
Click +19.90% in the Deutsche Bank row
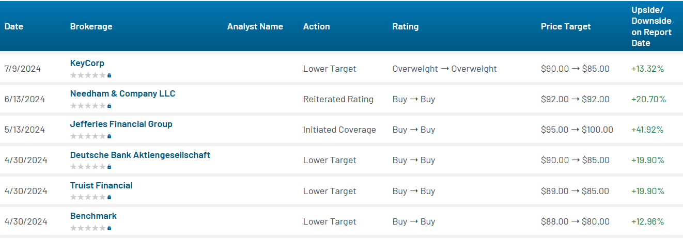pos(648,160)
